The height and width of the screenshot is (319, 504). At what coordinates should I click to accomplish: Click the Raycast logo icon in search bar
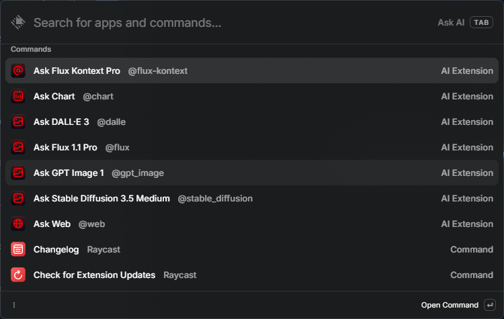click(18, 22)
